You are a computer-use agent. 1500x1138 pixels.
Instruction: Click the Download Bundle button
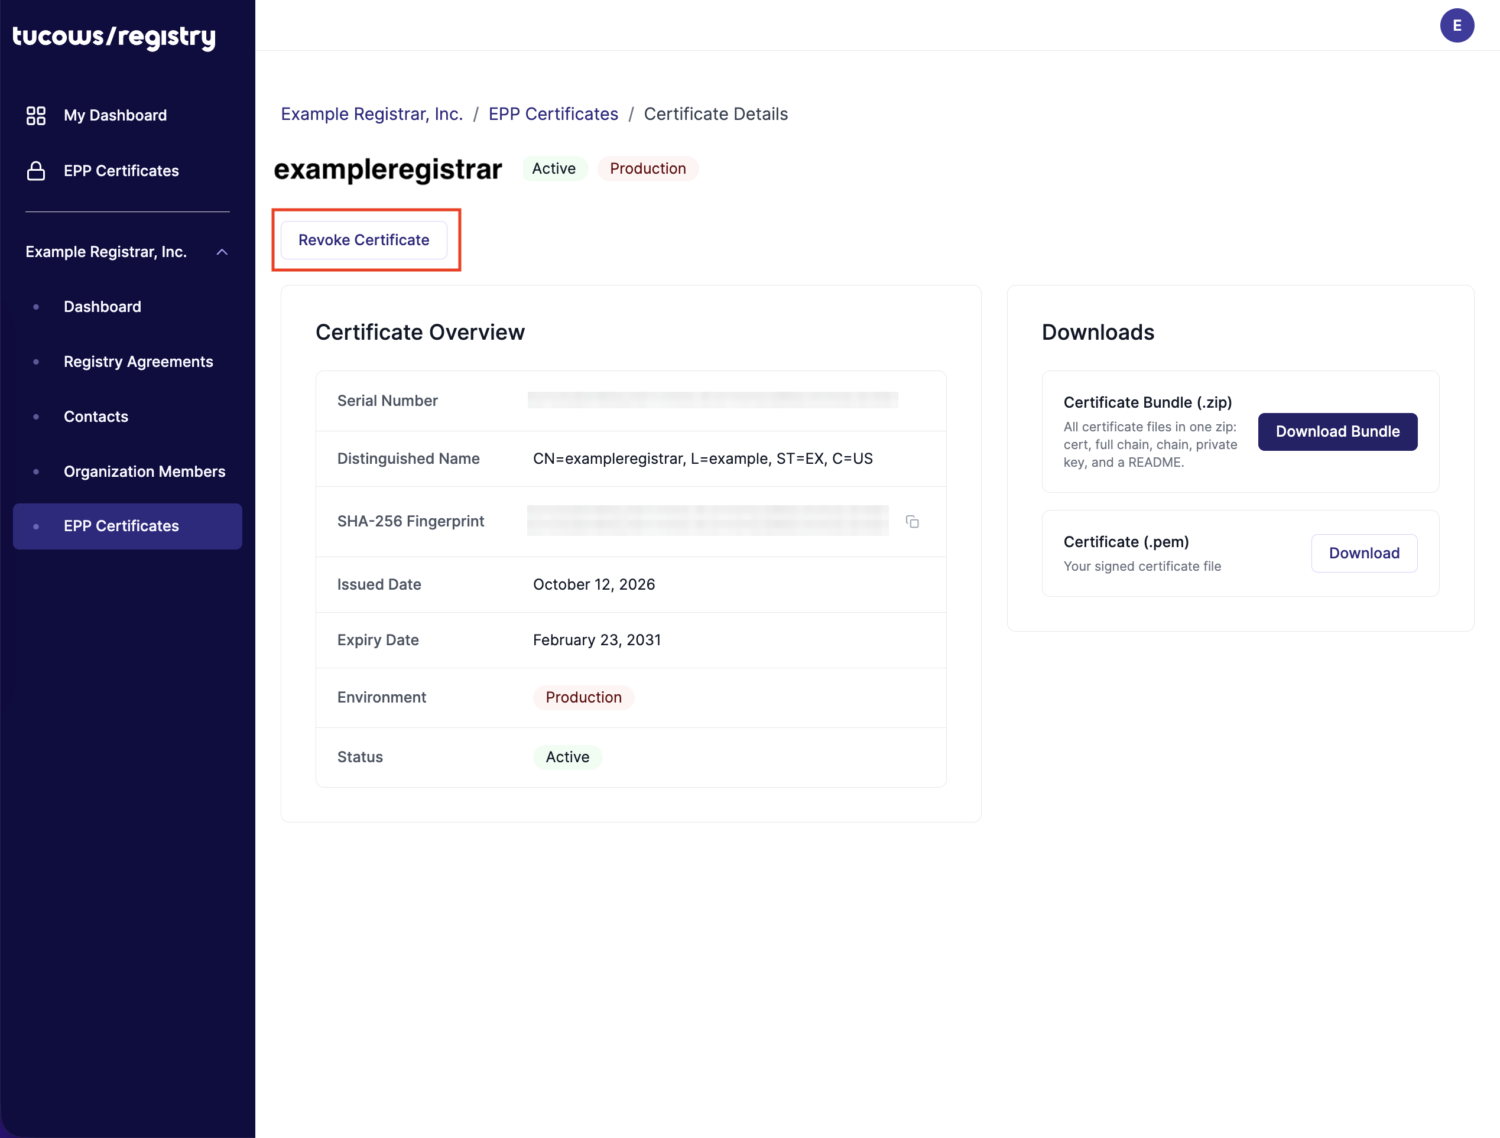point(1337,432)
